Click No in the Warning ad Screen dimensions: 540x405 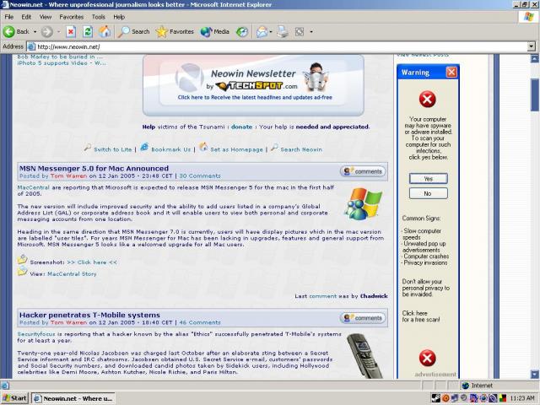tap(429, 193)
